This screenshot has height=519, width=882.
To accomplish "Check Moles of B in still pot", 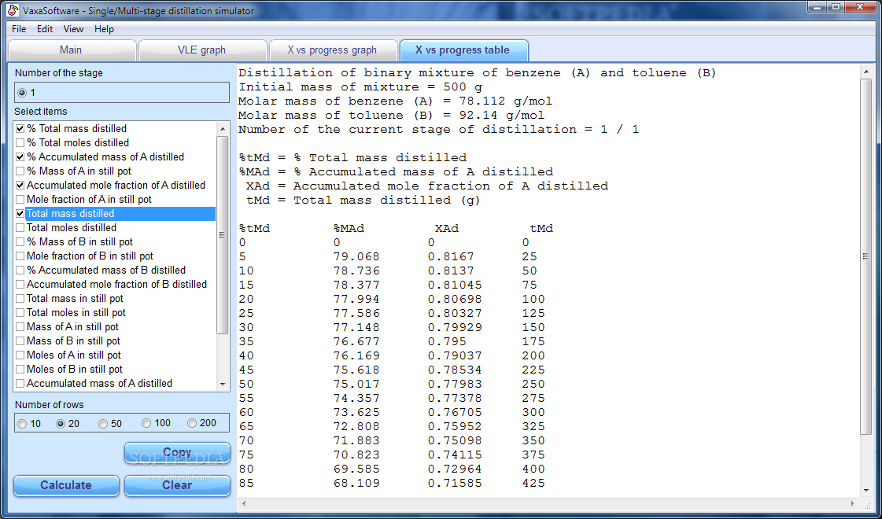I will click(x=20, y=370).
